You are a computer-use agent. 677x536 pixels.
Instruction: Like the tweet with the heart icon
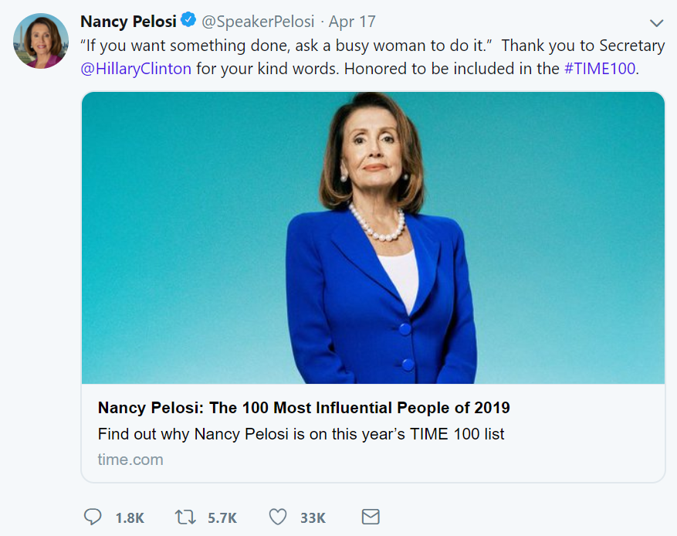point(278,517)
